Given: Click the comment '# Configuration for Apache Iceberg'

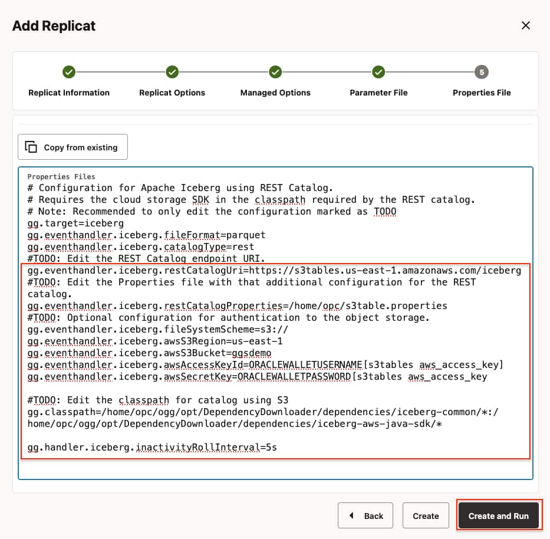Looking at the screenshot, I should click(180, 188).
